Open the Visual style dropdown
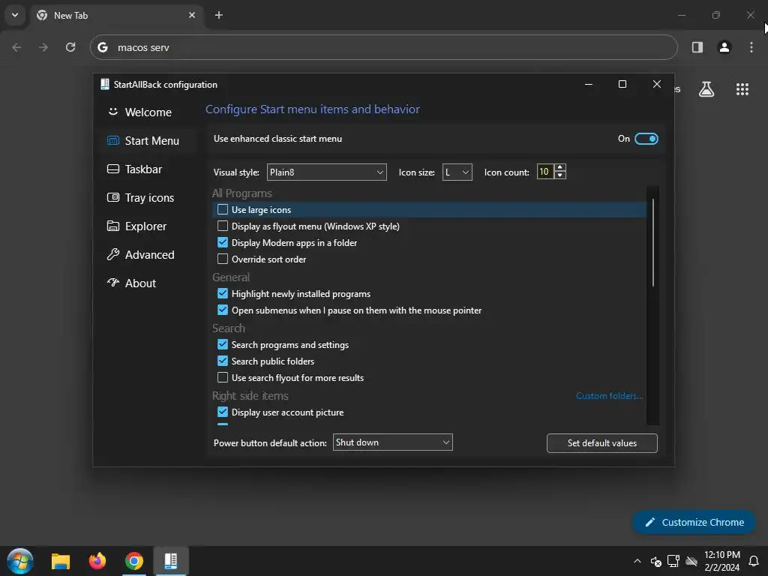The image size is (768, 576). pyautogui.click(x=327, y=172)
